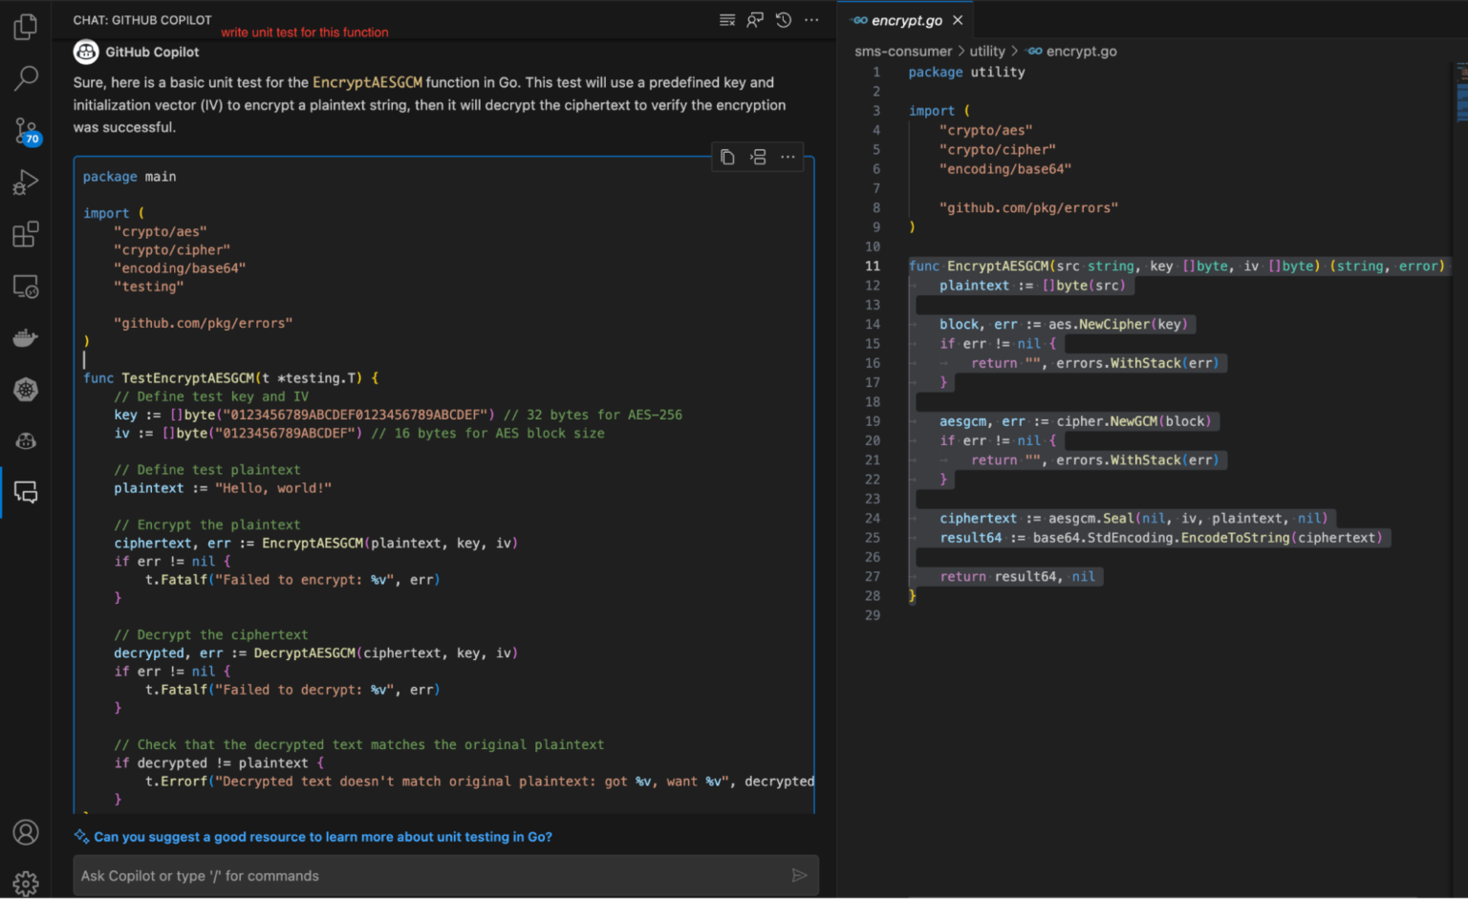1468x899 pixels.
Task: Click 'func TestEncryptAESGCM' in chat code
Action: point(168,378)
